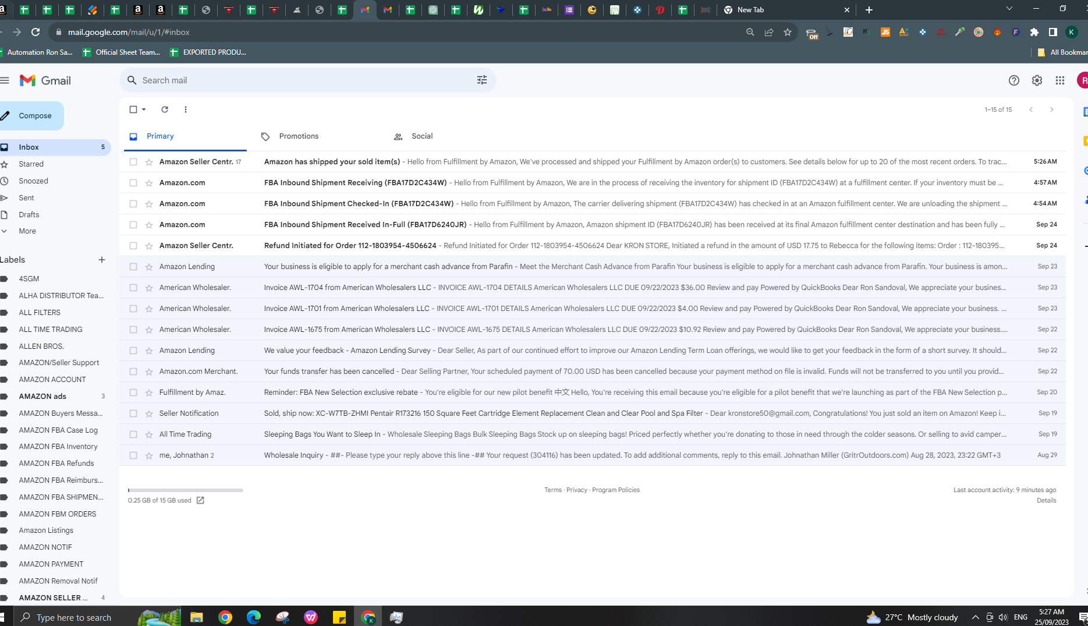This screenshot has width=1088, height=626.
Task: Open the Privacy link in the footer
Action: tap(577, 490)
